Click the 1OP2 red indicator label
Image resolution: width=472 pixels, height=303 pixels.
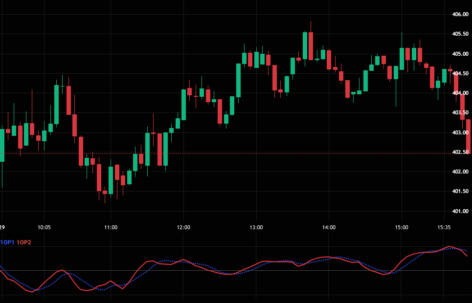[23, 242]
